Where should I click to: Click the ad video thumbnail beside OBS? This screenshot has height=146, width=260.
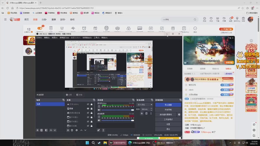209,51
